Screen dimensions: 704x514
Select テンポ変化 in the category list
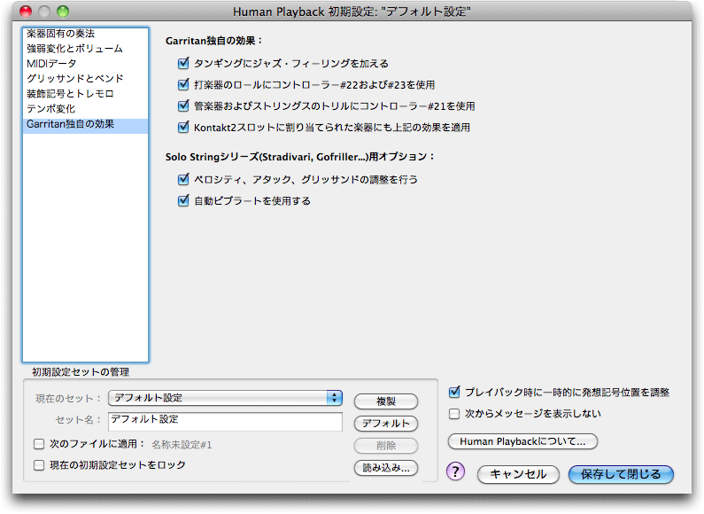85,109
